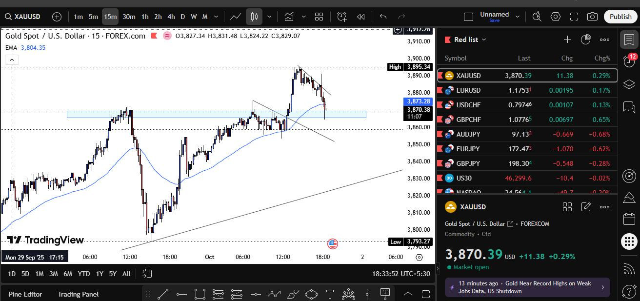
Task: Click the 18:33:52 UTC+5:30 timezone
Action: [402, 274]
